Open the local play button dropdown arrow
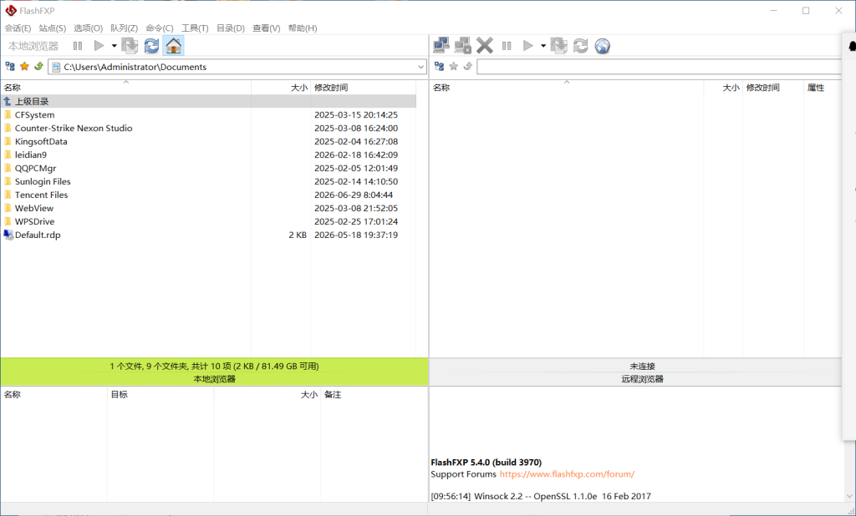856x516 pixels. (x=114, y=46)
